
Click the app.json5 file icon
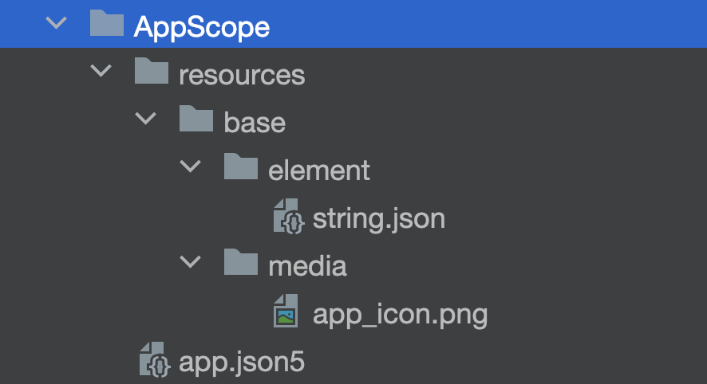[155, 359]
